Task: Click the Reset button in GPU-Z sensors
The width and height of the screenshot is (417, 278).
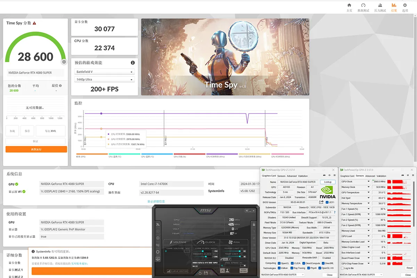Action: (409, 268)
